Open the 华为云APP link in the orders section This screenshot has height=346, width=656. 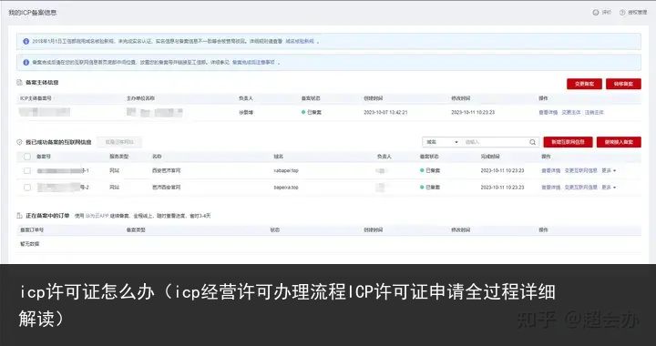(x=97, y=216)
